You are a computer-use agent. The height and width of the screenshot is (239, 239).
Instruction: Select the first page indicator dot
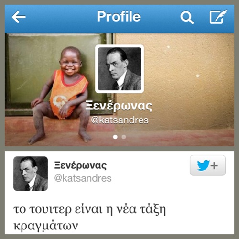(x=115, y=137)
